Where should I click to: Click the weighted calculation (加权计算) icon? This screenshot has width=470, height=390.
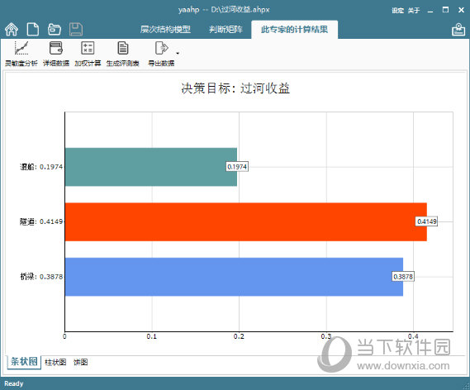click(88, 54)
